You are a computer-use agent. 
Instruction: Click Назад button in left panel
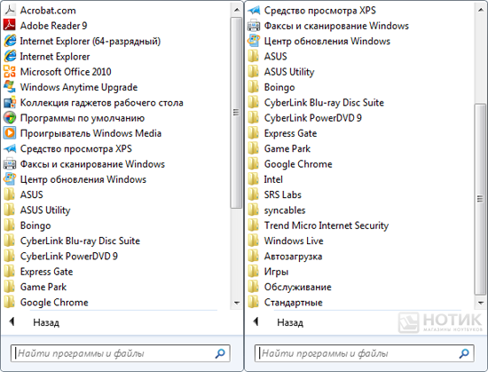(x=35, y=322)
